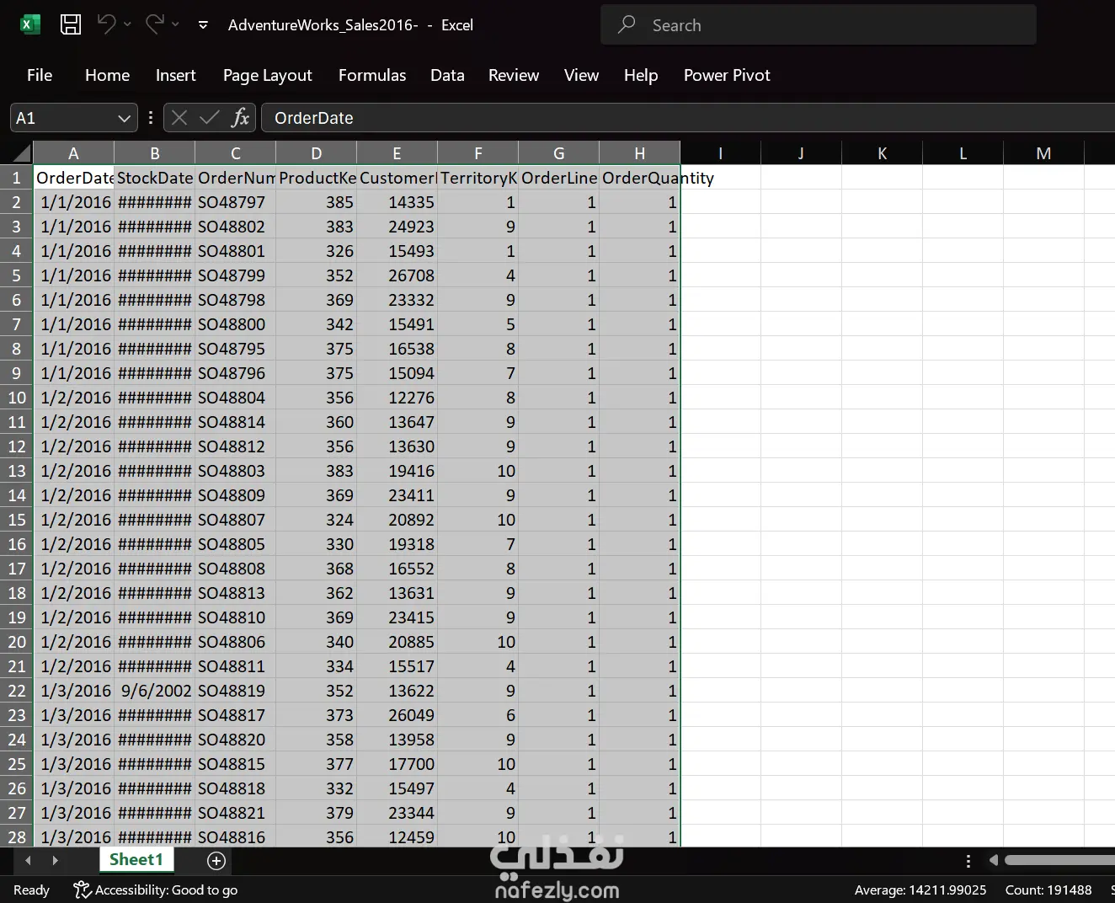1115x903 pixels.
Task: Add a new sheet with plus icon
Action: coord(216,860)
